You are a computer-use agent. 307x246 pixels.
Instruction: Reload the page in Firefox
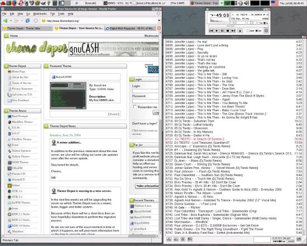pyautogui.click(x=27, y=21)
